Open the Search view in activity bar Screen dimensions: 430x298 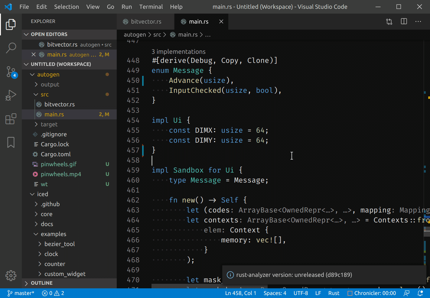pos(11,48)
